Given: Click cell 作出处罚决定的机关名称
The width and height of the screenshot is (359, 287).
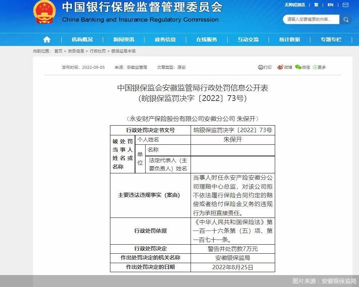Looking at the screenshot, I should pyautogui.click(x=150, y=258).
